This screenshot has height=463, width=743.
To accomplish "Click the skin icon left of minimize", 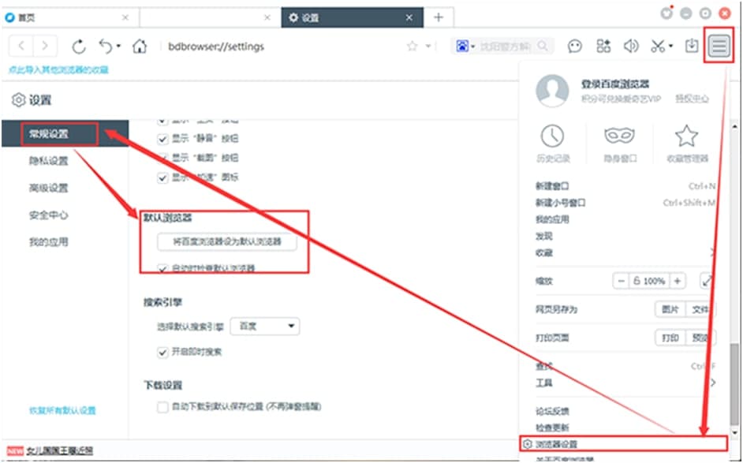I will (x=666, y=13).
